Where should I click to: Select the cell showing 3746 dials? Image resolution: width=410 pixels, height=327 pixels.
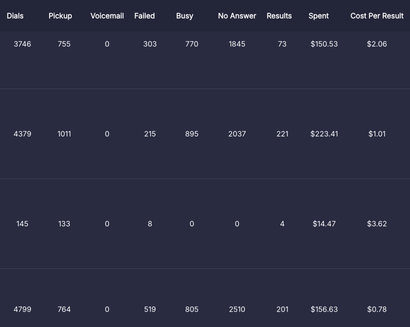tap(22, 44)
